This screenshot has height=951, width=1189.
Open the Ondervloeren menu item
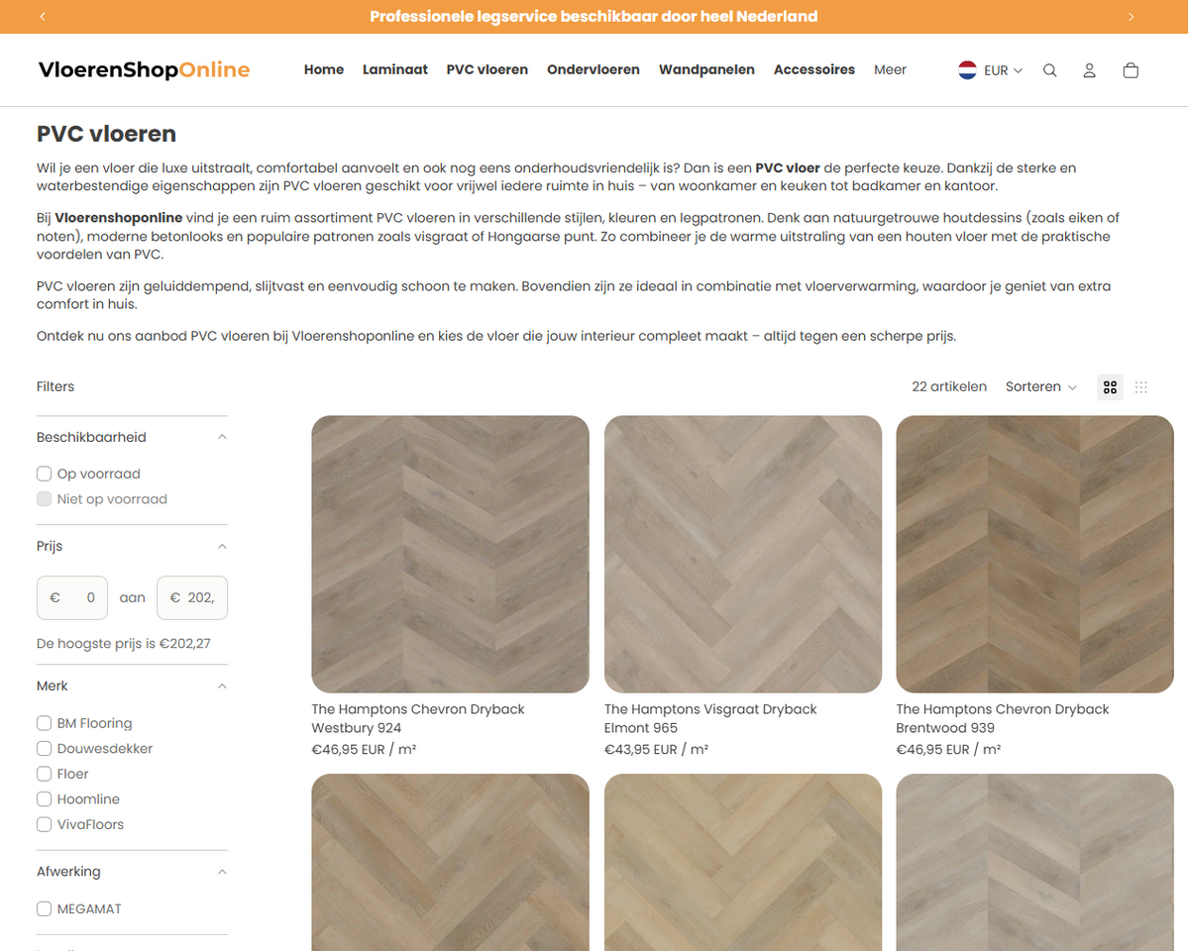tap(594, 69)
